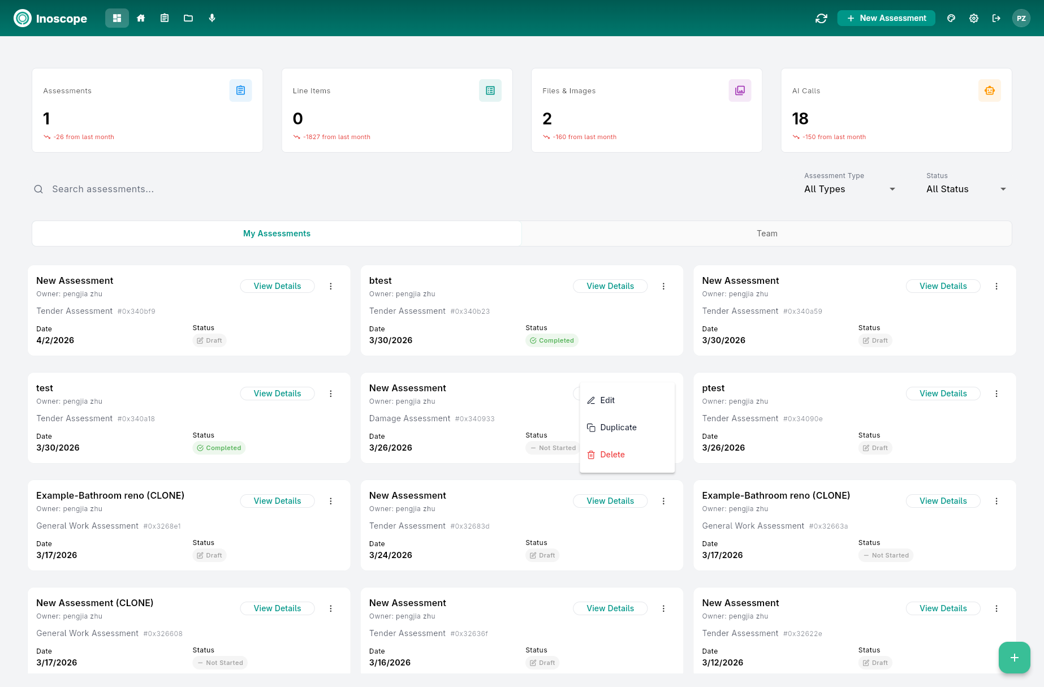Select the dashboard grid icon
This screenshot has height=687, width=1044.
pos(117,18)
